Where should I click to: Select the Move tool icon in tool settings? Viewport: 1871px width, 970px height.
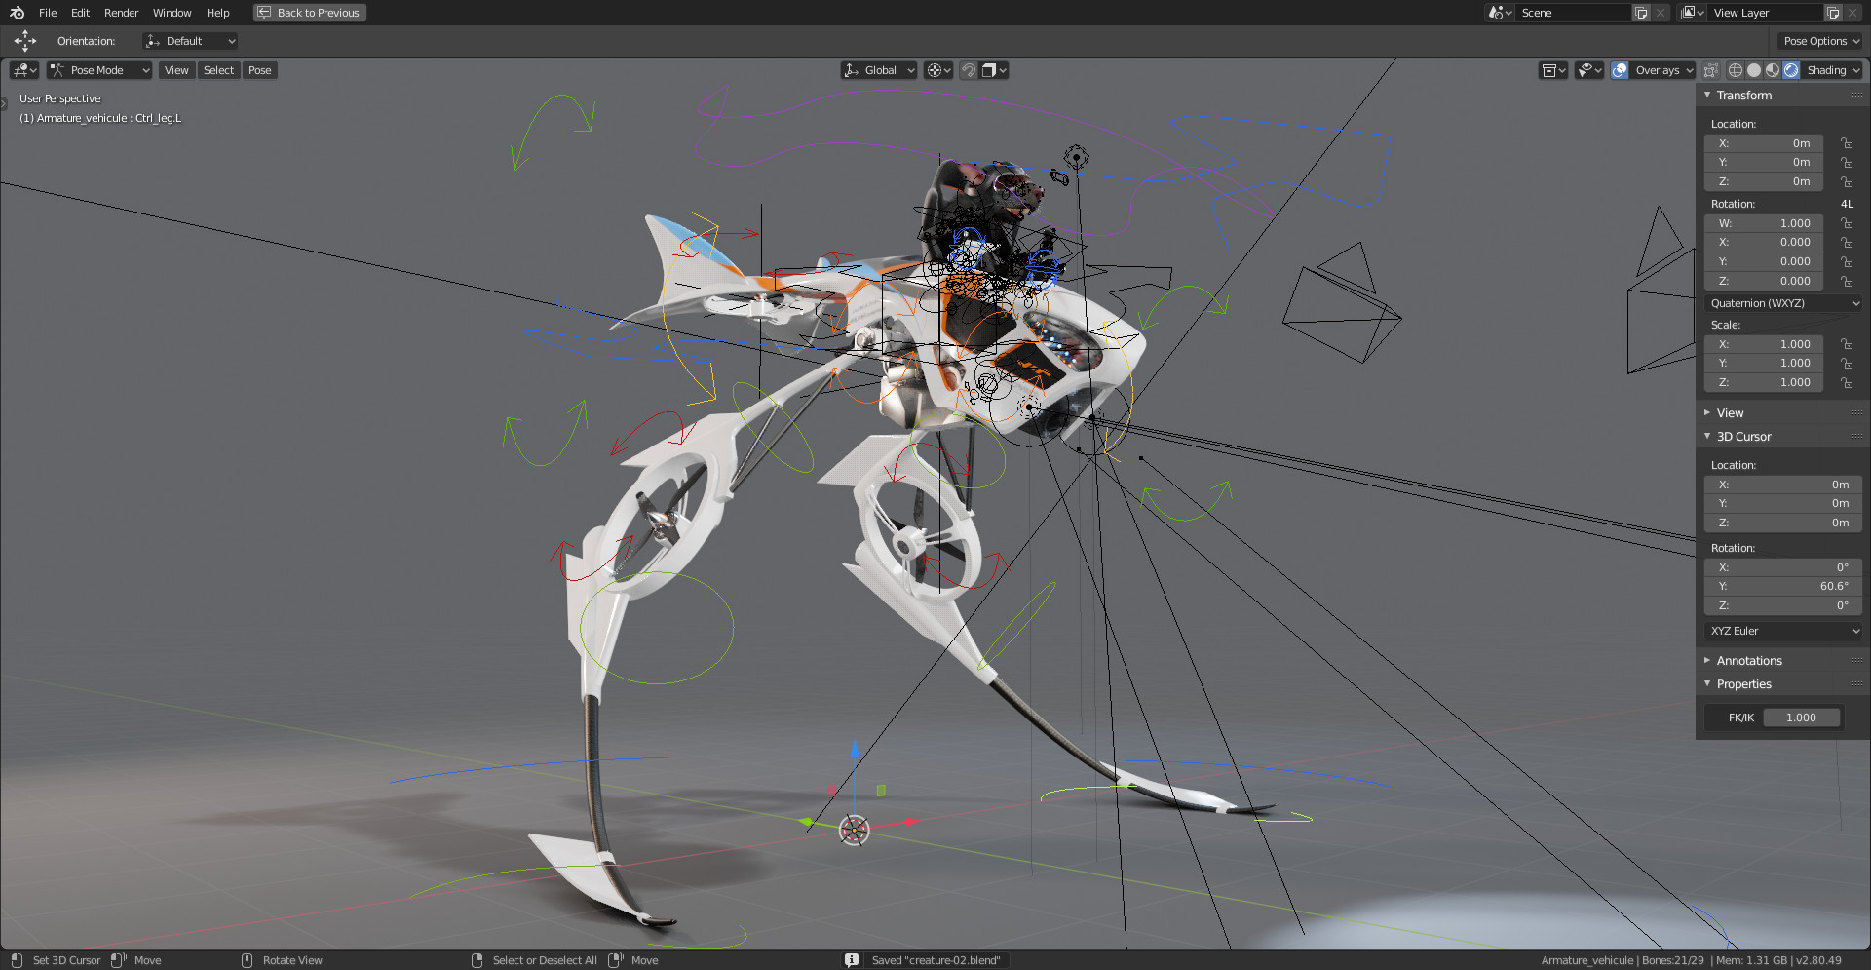tap(25, 41)
